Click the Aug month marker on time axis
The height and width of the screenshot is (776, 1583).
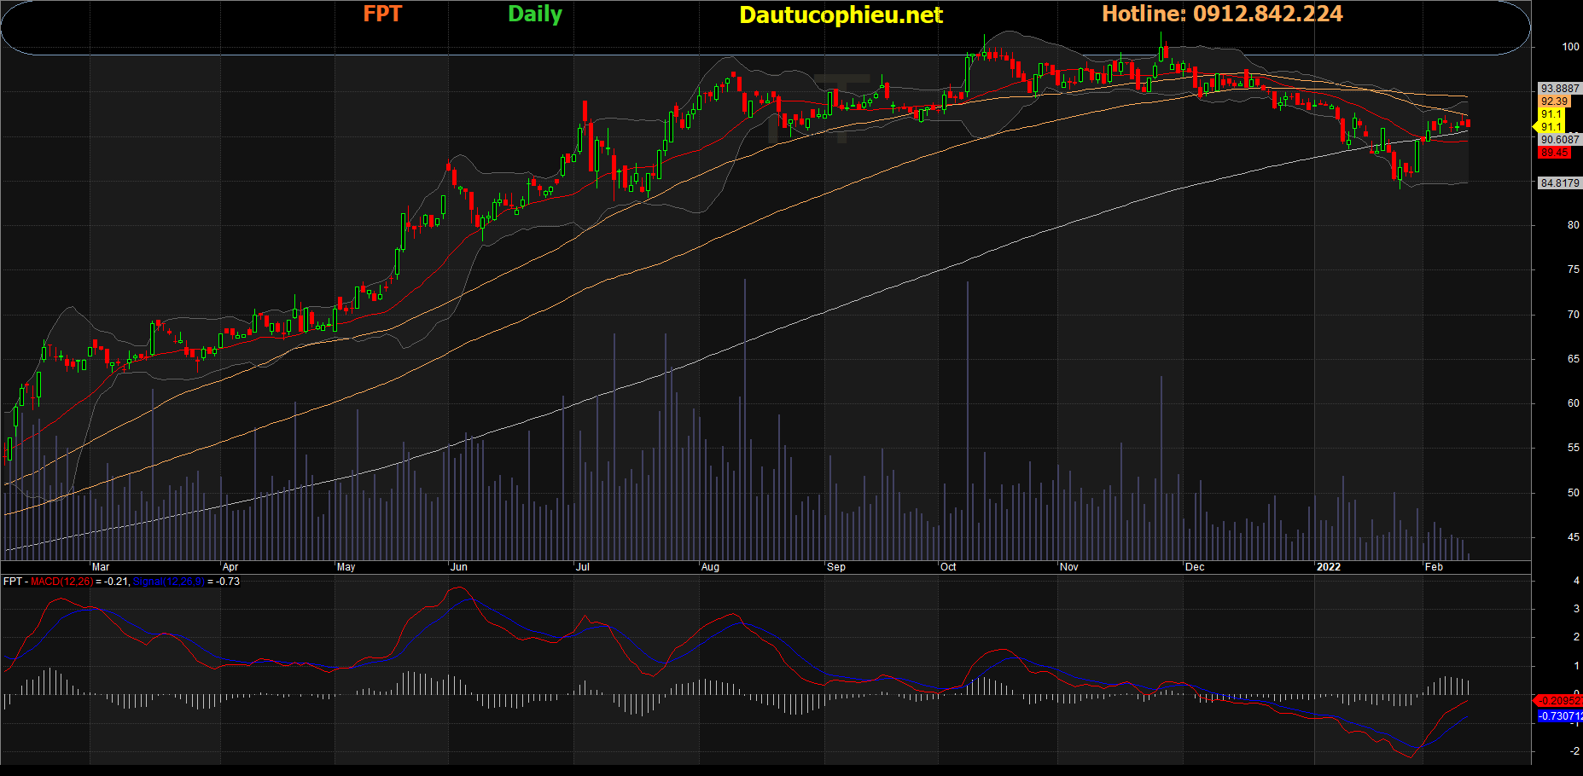click(x=710, y=567)
